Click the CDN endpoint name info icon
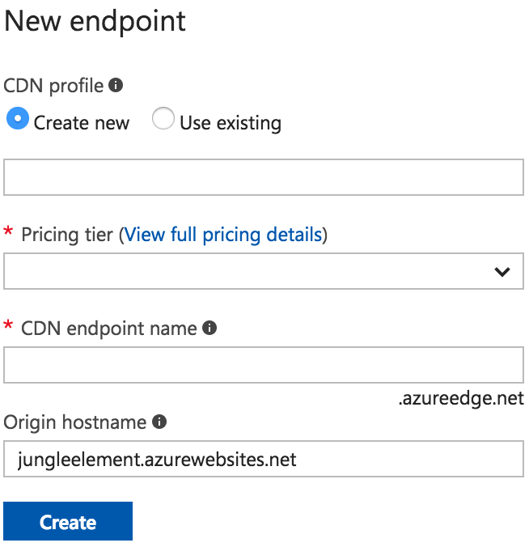 tap(209, 328)
